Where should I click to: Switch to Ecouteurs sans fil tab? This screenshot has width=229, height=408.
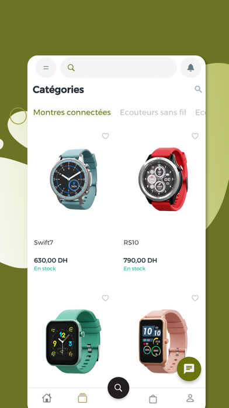[x=152, y=113]
